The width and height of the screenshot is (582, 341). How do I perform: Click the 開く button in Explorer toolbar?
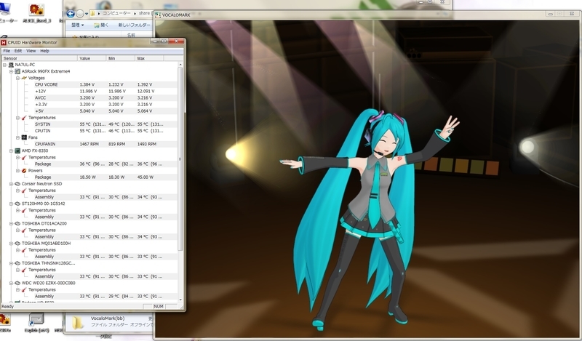[101, 25]
